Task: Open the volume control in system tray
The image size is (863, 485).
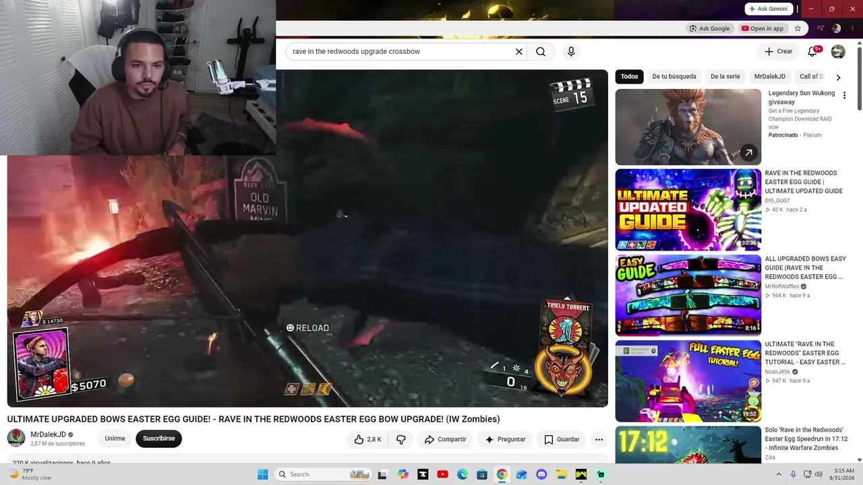Action: click(x=819, y=474)
